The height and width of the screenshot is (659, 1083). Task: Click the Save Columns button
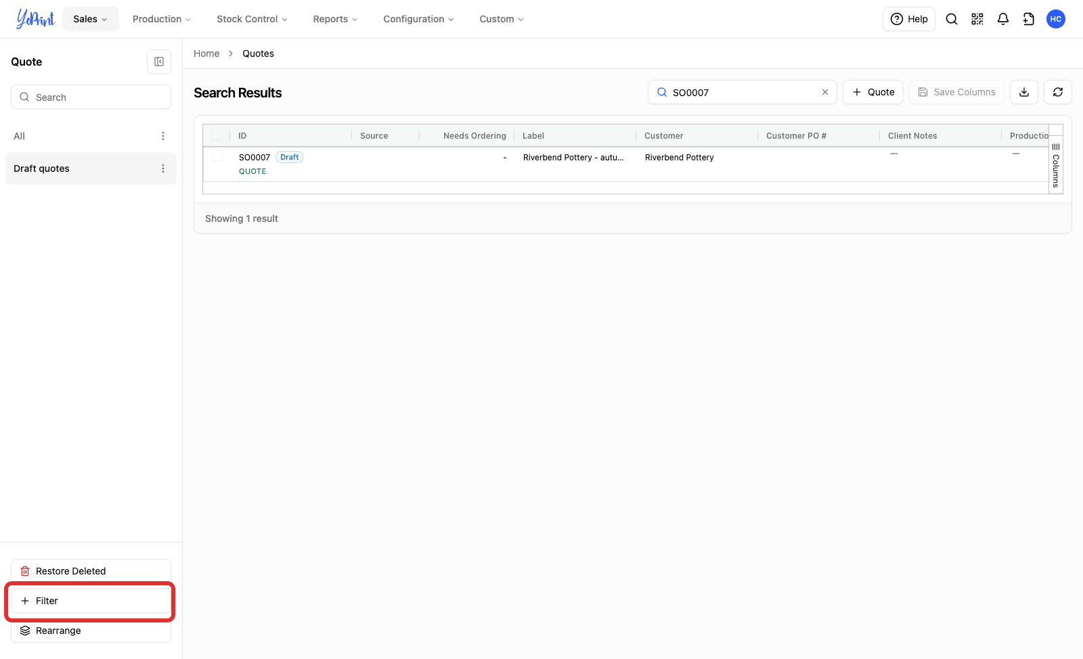pos(956,92)
